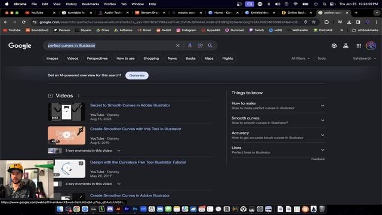Open All filters dropdown

(300, 59)
